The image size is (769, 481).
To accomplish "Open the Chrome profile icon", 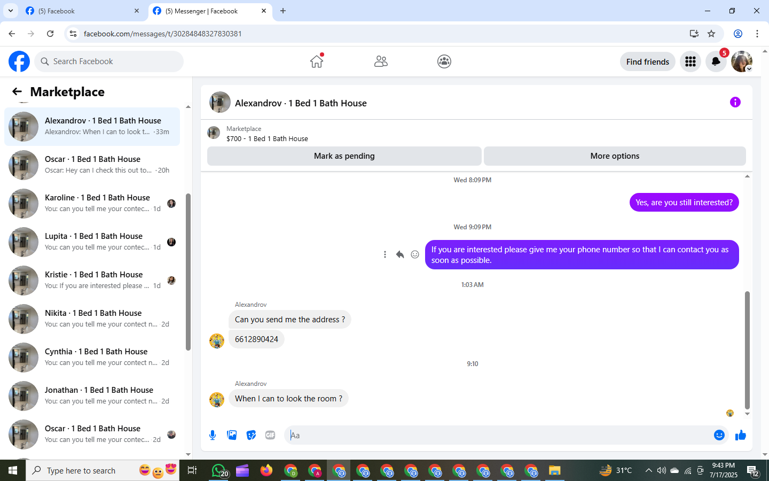I will (738, 34).
